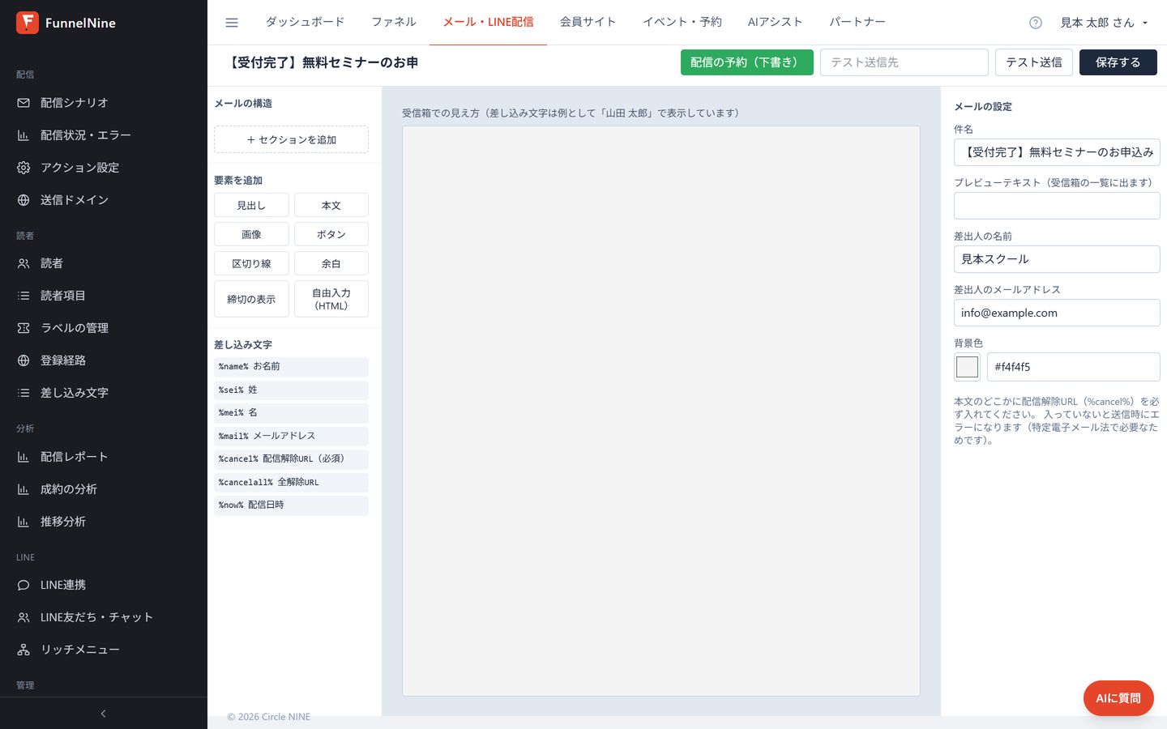Open the help question mark icon
The image size is (1167, 729).
point(1036,23)
